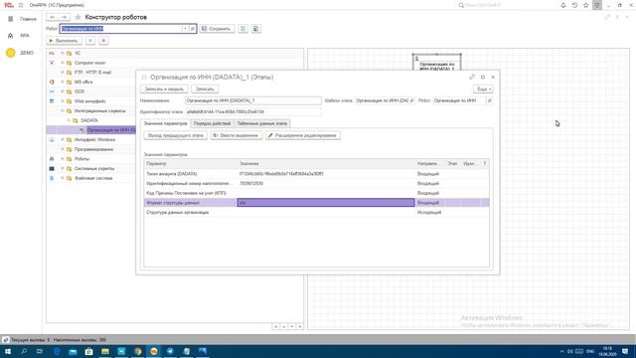
Task: Collapse the DADATA subfolder
Action: 69,120
